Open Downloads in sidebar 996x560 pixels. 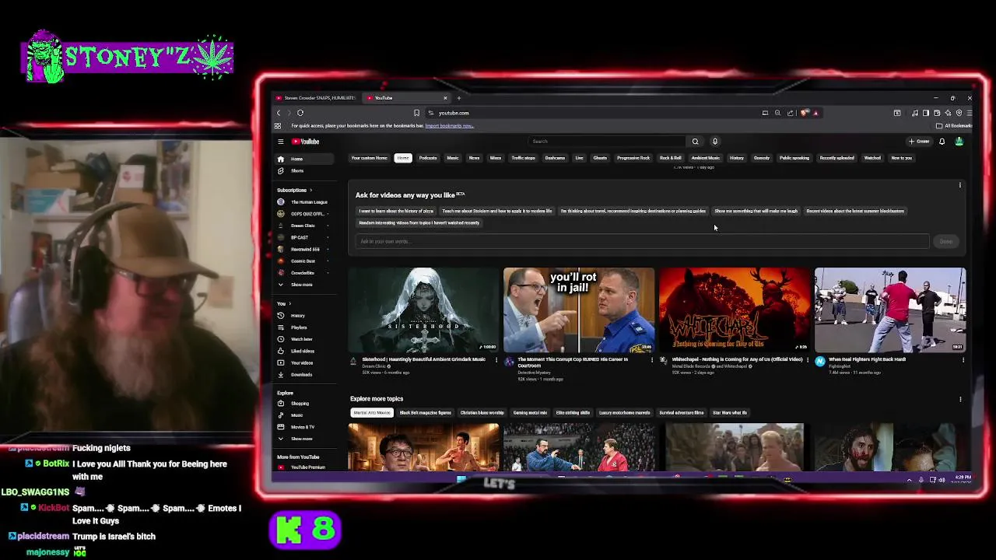pos(303,374)
